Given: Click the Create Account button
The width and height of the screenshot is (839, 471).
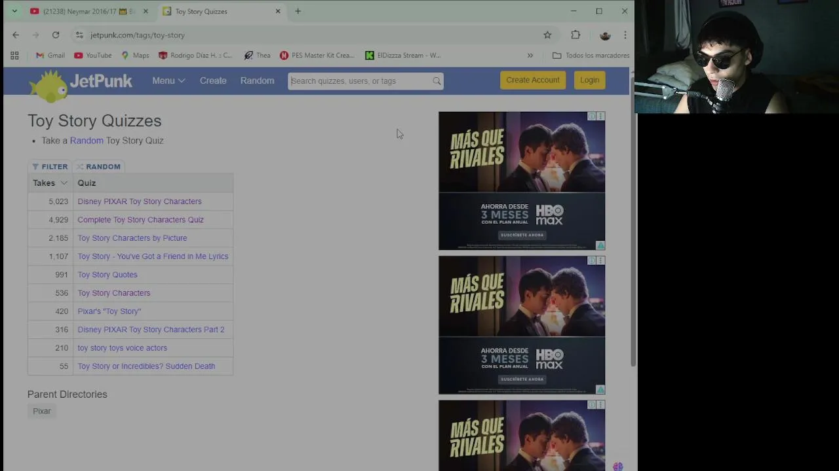Looking at the screenshot, I should (533, 80).
